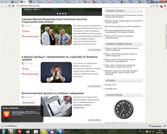The height and width of the screenshot is (134, 167).
Task: Click the analog clock widget
Action: point(123,109)
